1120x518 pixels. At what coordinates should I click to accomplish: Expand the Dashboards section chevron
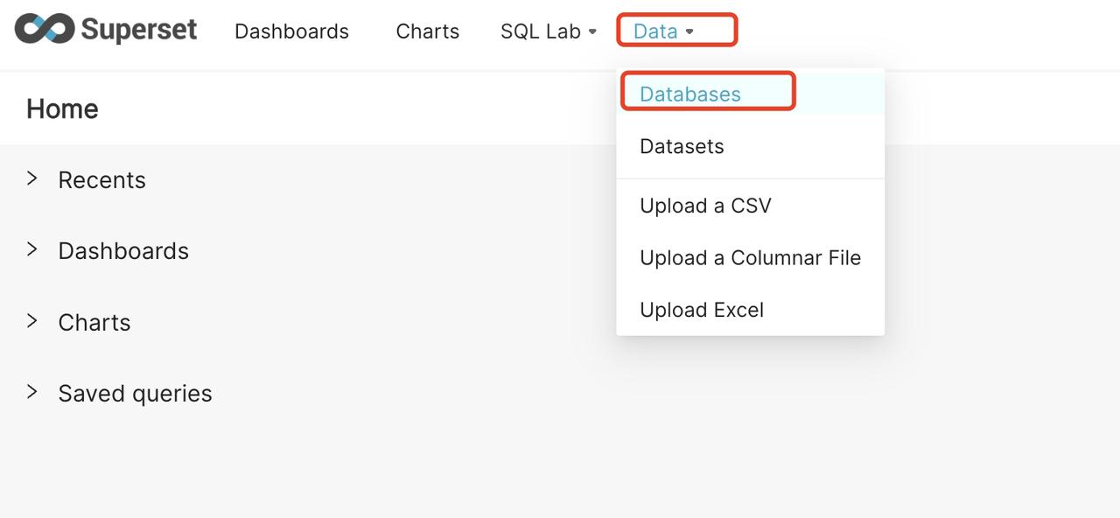tap(32, 249)
